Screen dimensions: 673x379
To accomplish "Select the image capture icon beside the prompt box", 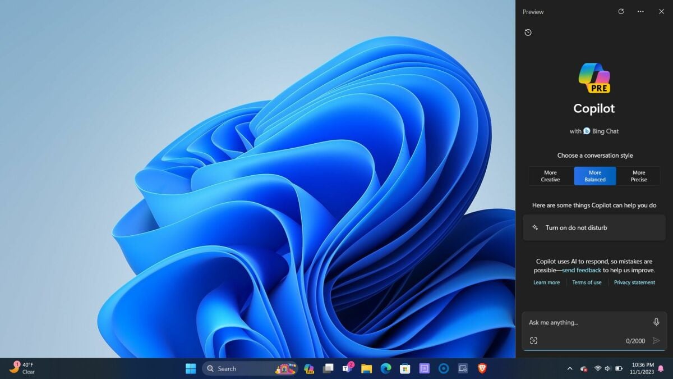I will (x=534, y=340).
